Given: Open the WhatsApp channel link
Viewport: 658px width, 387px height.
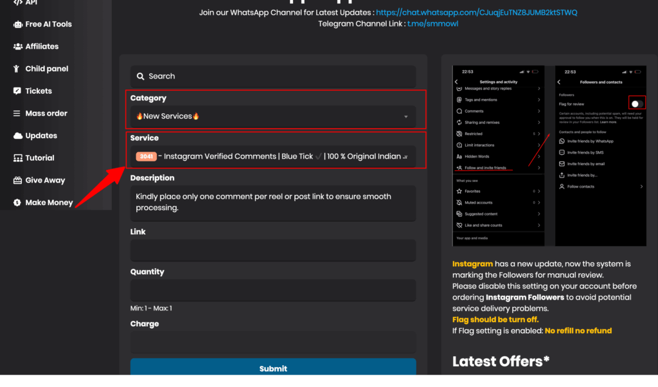Looking at the screenshot, I should click(x=476, y=13).
